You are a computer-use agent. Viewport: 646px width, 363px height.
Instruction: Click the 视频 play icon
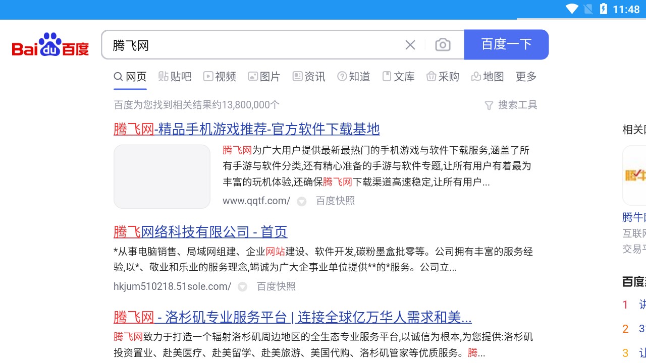(208, 76)
